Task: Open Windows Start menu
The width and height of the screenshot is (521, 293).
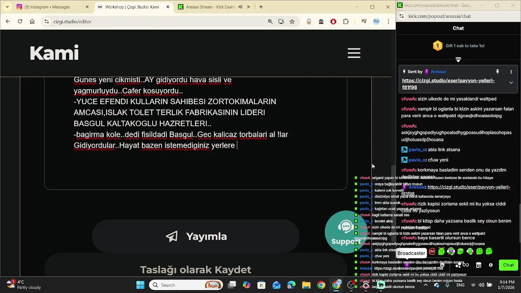Action: click(x=140, y=285)
